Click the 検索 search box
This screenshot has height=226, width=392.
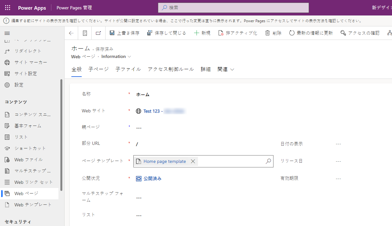pos(233,7)
